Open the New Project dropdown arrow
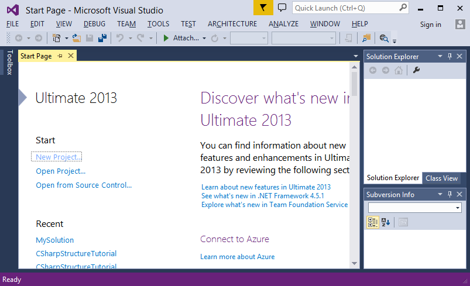The width and height of the screenshot is (470, 286). [67, 39]
